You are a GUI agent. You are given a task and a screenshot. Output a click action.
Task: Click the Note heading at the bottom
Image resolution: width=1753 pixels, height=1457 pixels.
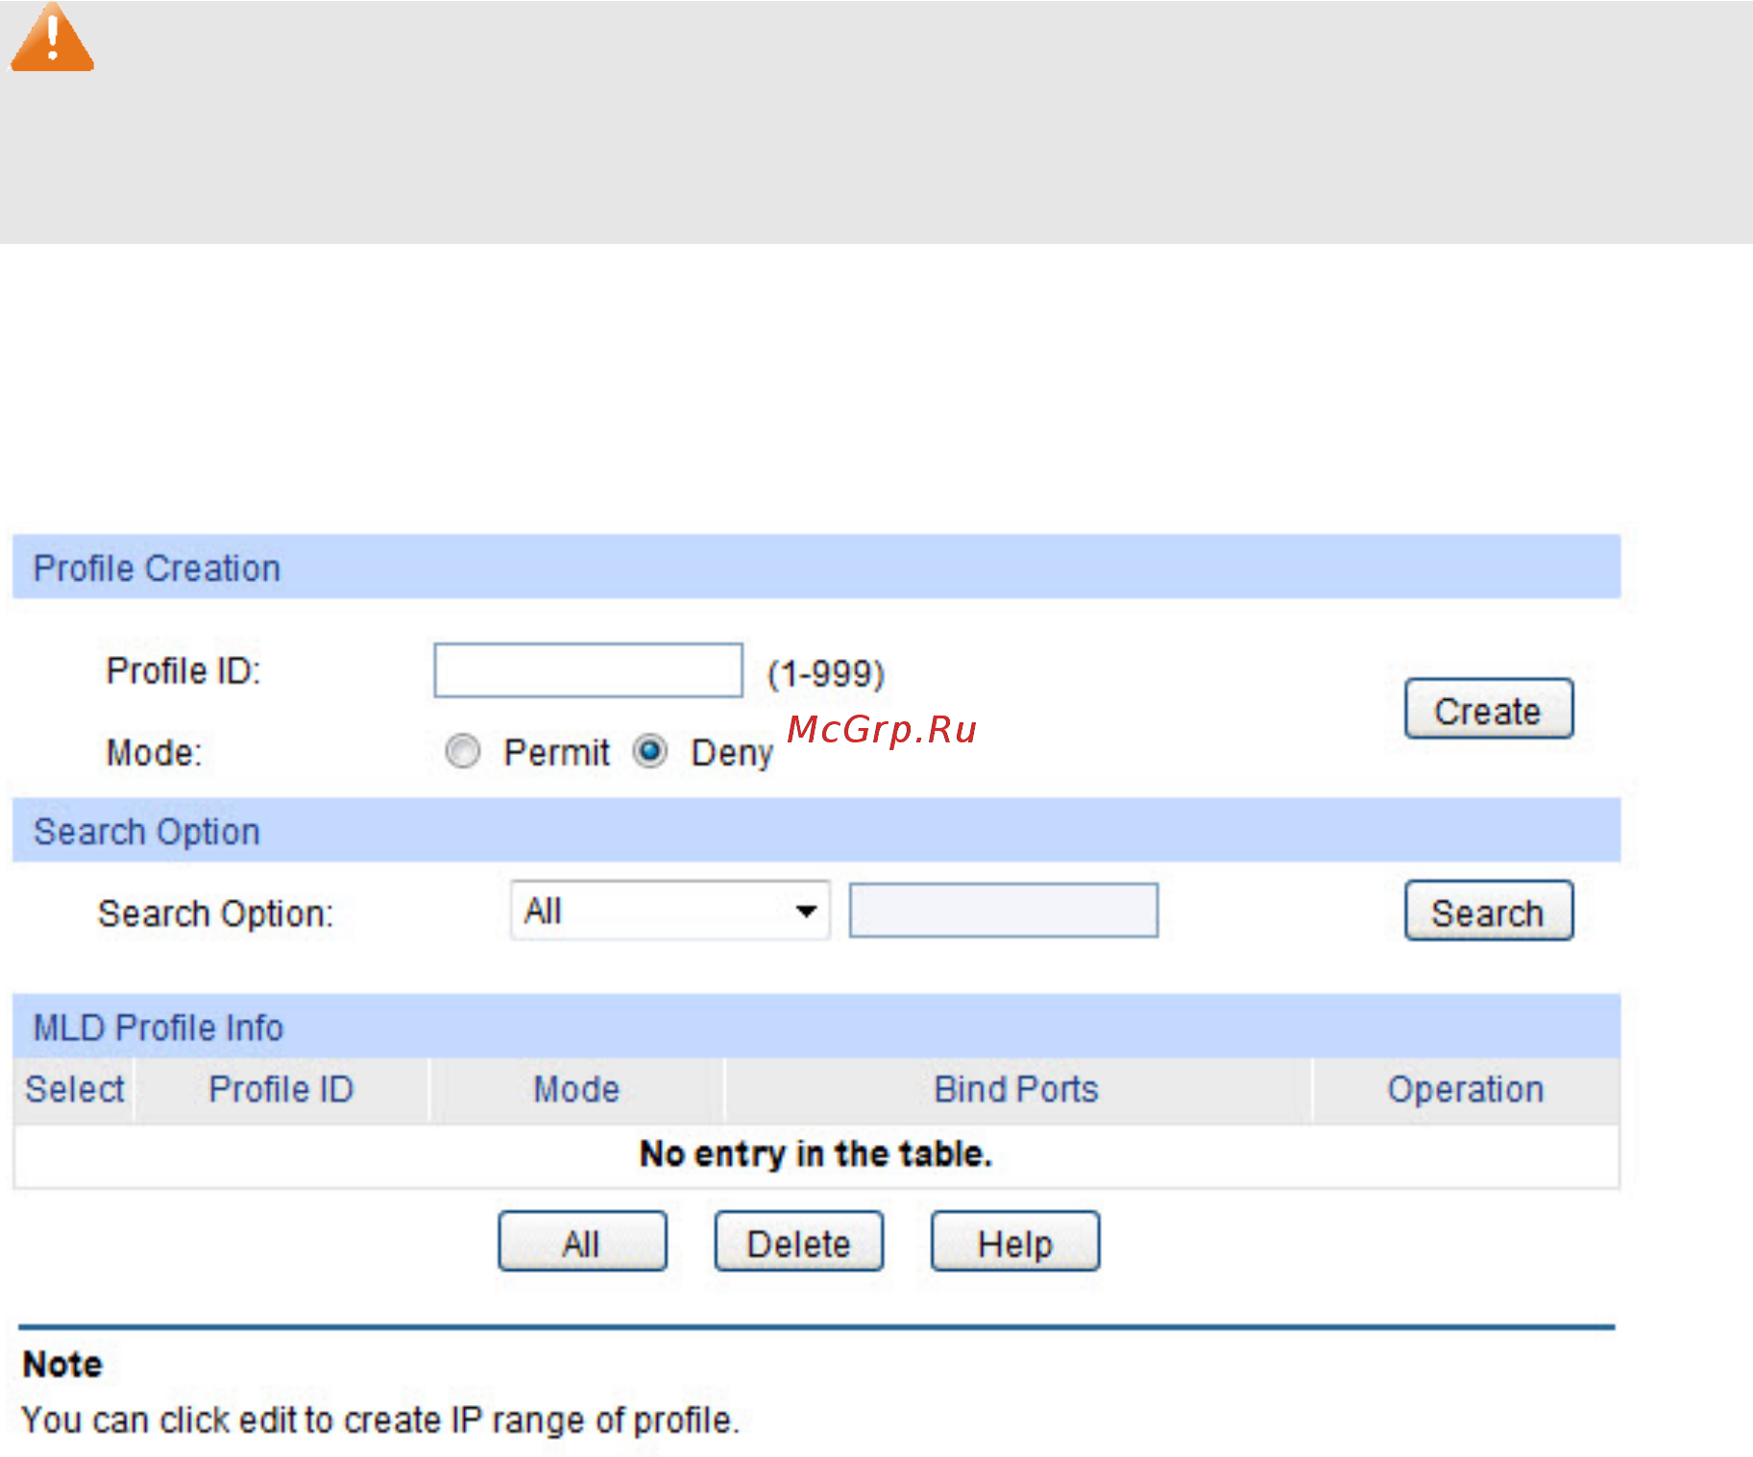click(x=62, y=1365)
